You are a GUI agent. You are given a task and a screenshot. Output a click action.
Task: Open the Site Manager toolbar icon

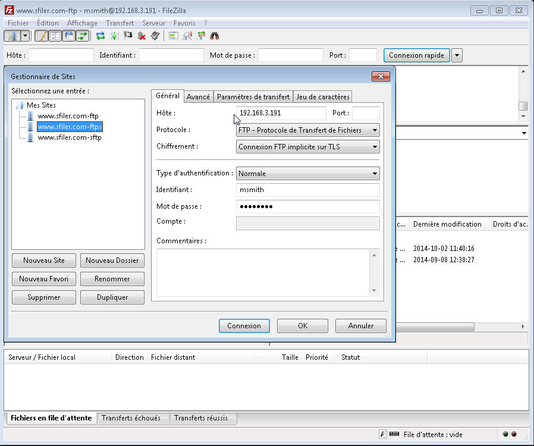(12, 36)
